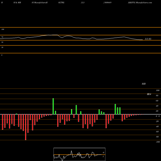Click the (KKFIN) MunafaSutra.com title text

[x=140, y=3]
